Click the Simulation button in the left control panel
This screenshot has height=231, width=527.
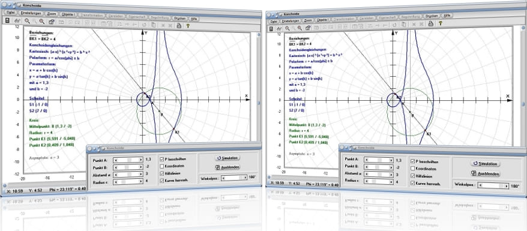pyautogui.click(x=227, y=157)
